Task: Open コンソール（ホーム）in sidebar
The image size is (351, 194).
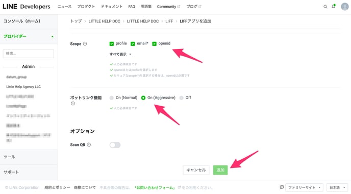Action: [x=29, y=21]
